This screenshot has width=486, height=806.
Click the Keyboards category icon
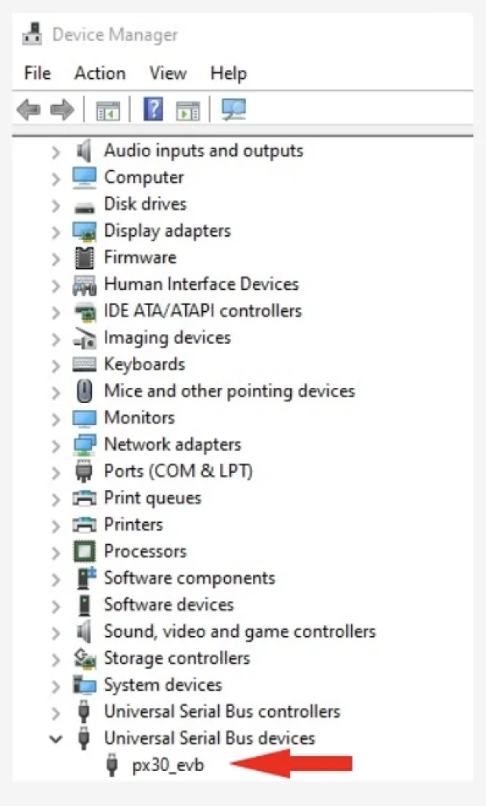(84, 364)
